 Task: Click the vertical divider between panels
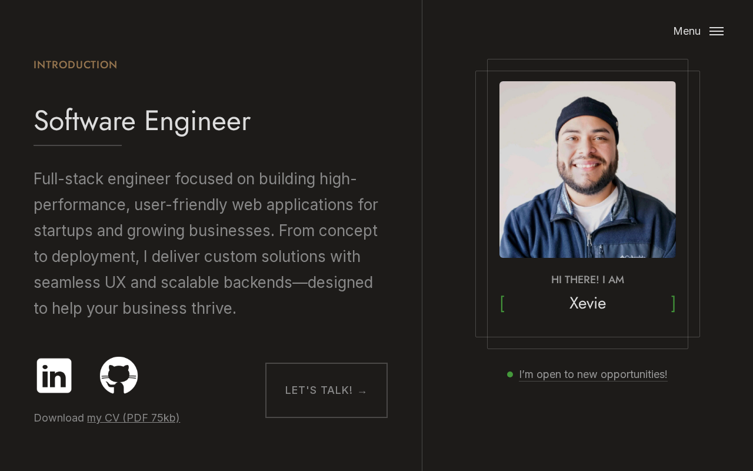click(x=422, y=235)
